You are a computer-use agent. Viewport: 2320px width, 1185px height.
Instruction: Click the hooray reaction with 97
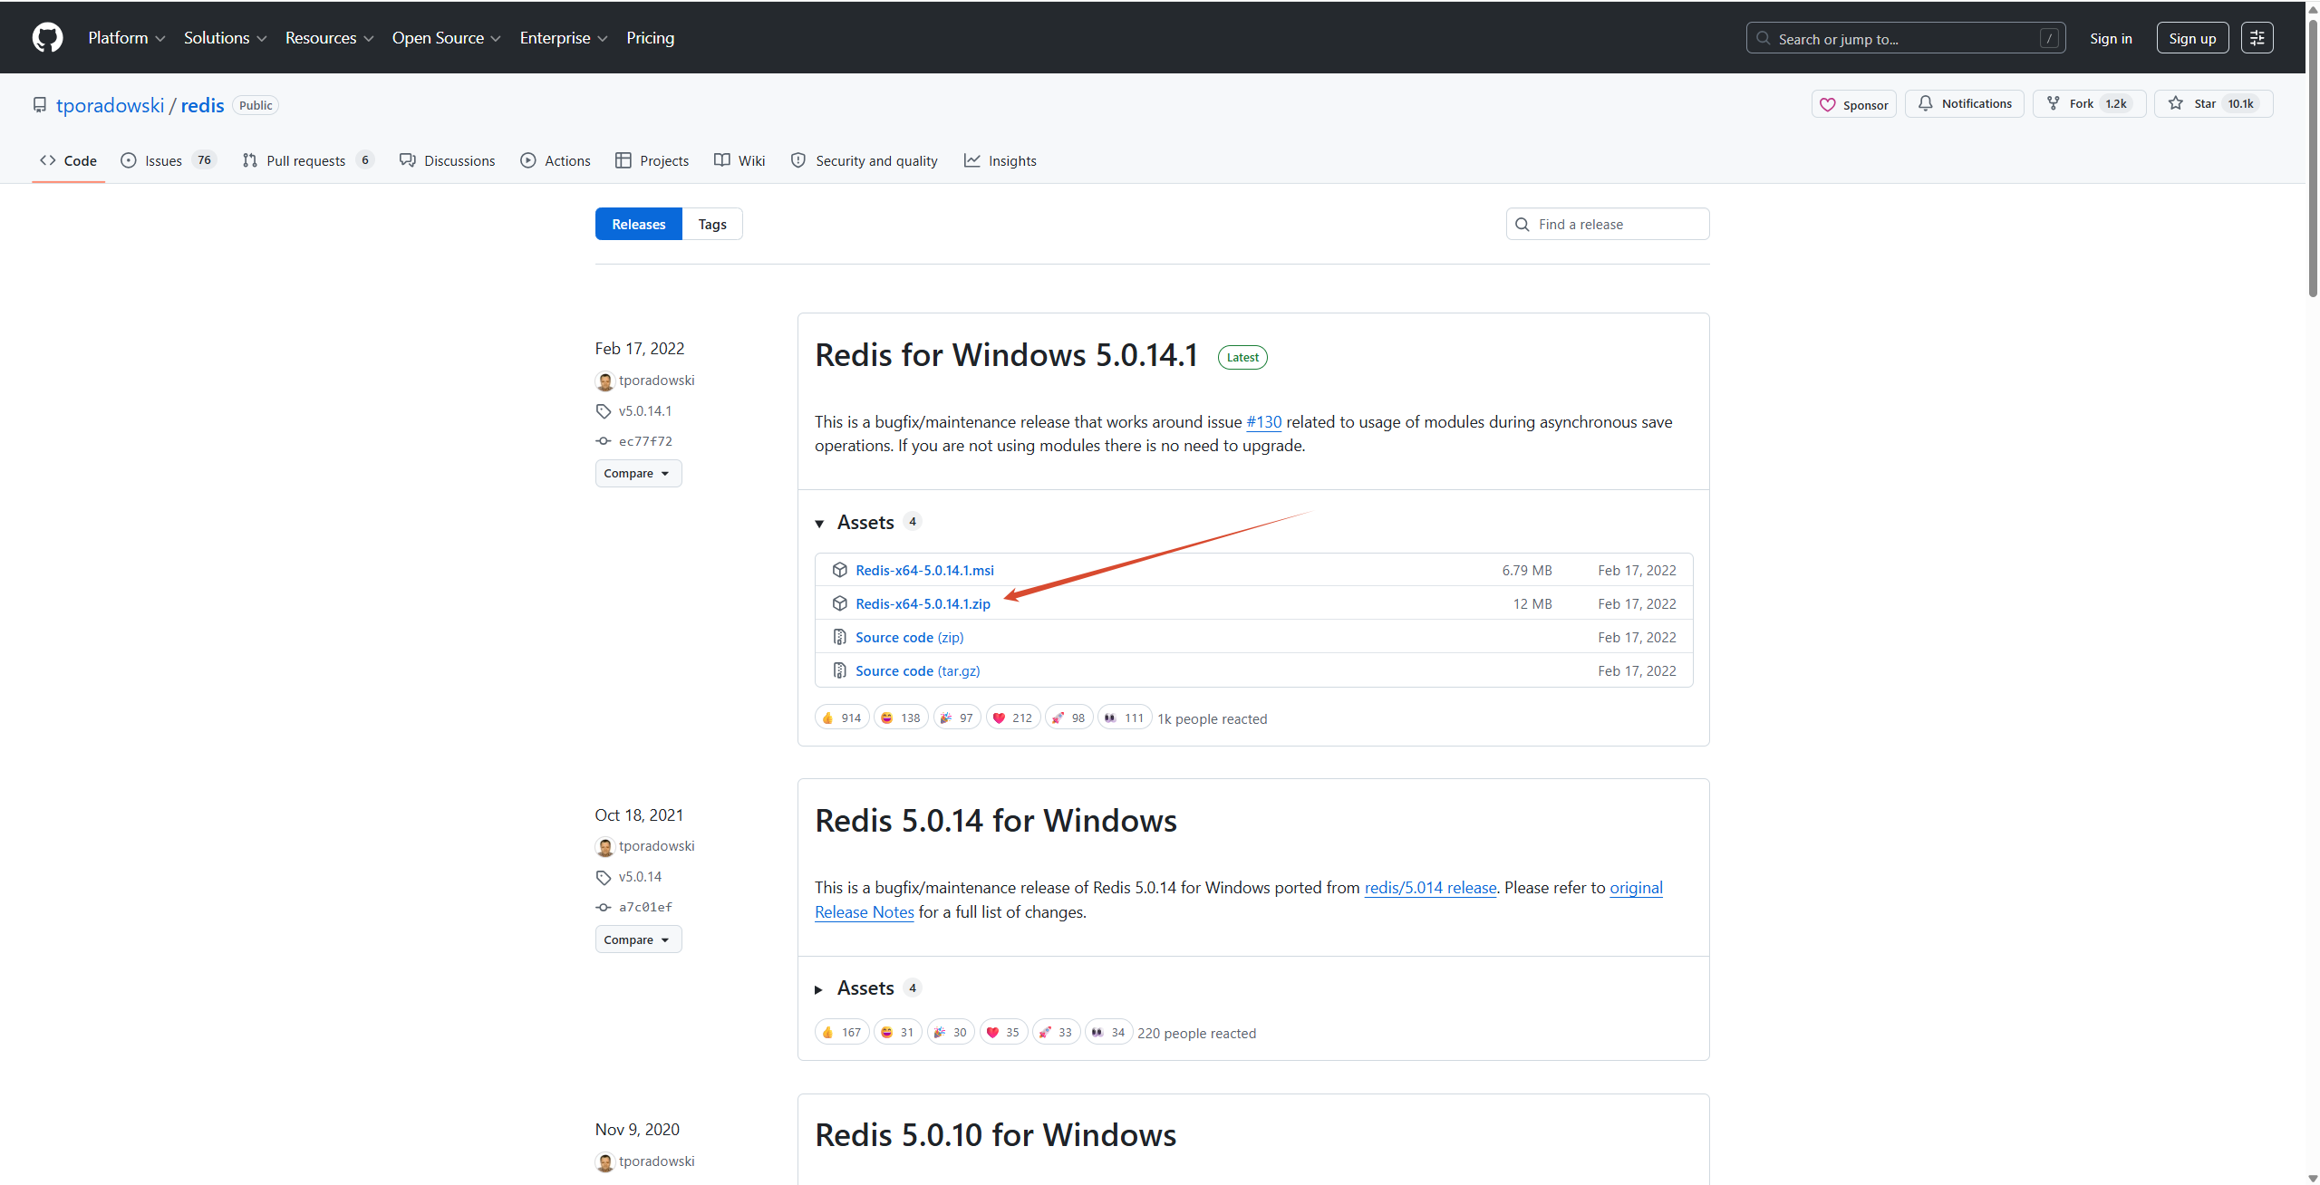point(957,718)
